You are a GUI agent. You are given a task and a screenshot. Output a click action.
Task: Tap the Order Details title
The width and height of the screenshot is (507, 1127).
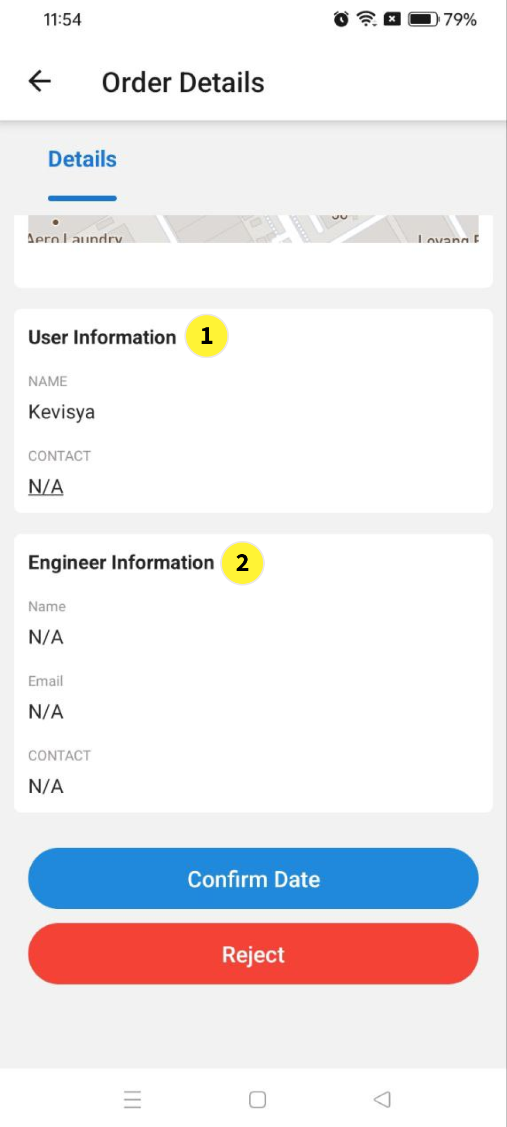coord(183,83)
